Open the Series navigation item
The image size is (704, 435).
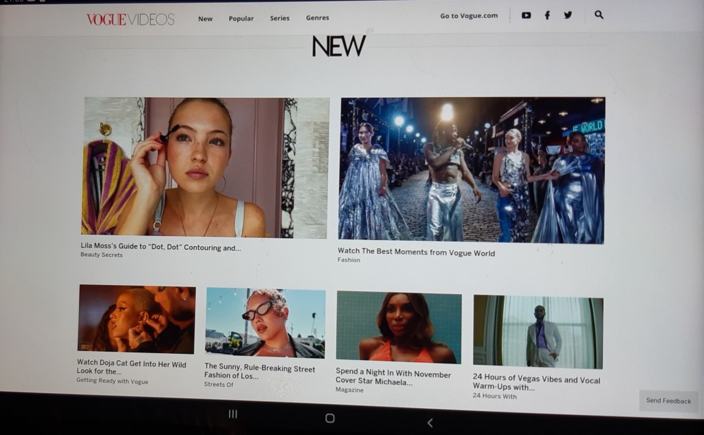click(x=280, y=18)
